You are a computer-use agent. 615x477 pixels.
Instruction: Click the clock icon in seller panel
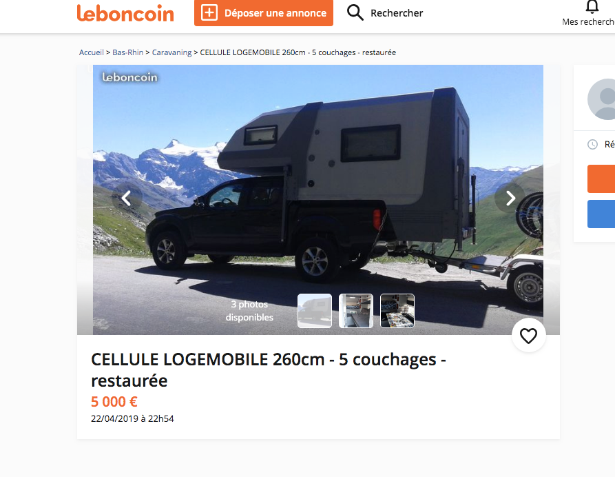(x=592, y=145)
